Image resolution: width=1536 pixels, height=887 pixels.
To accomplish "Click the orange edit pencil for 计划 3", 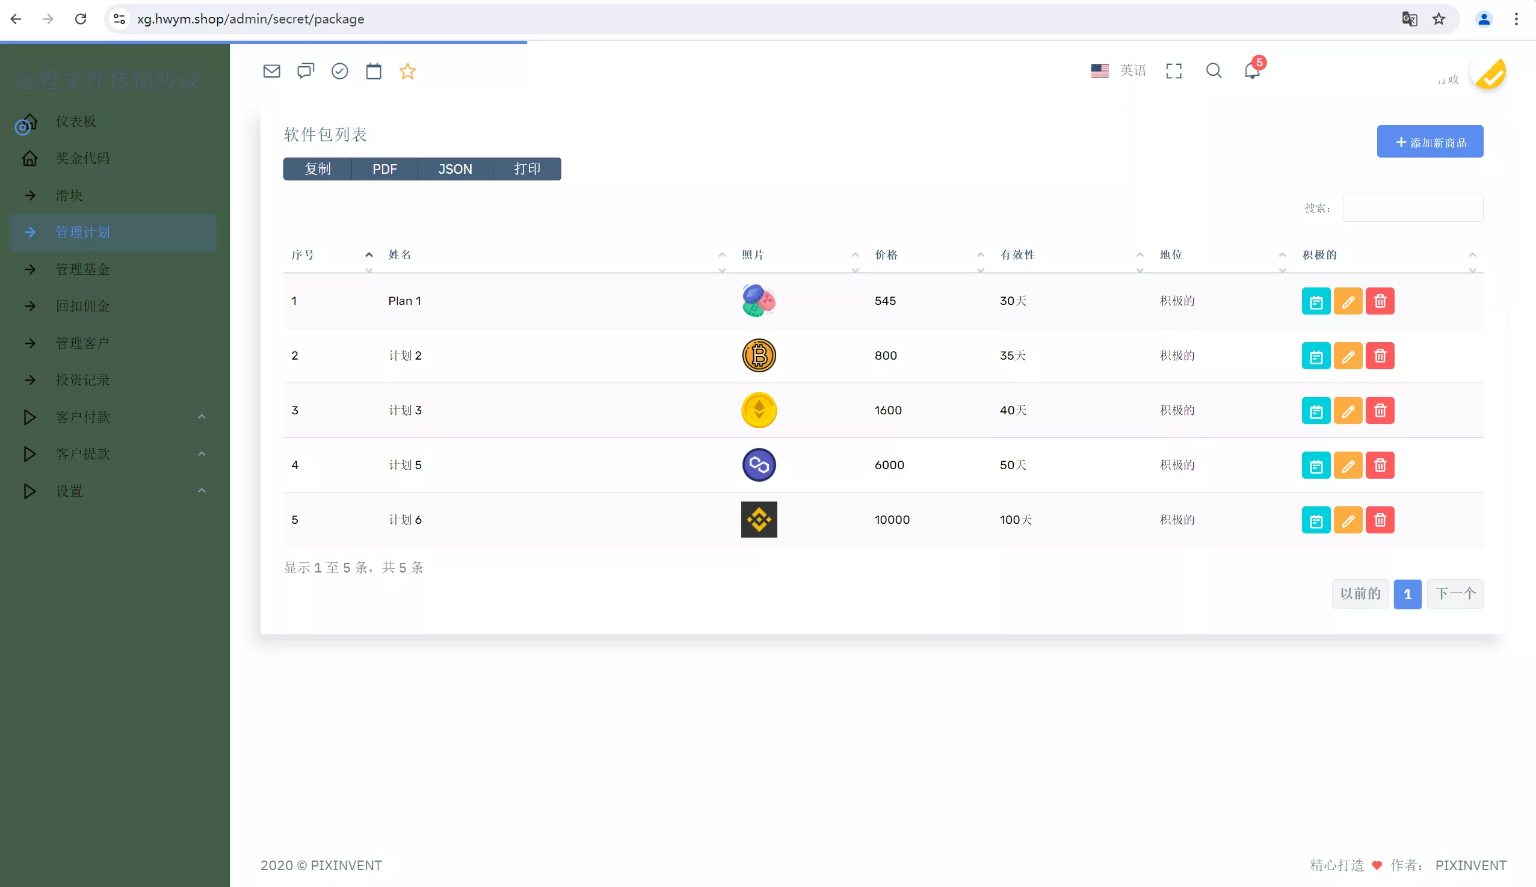I will [1348, 411].
